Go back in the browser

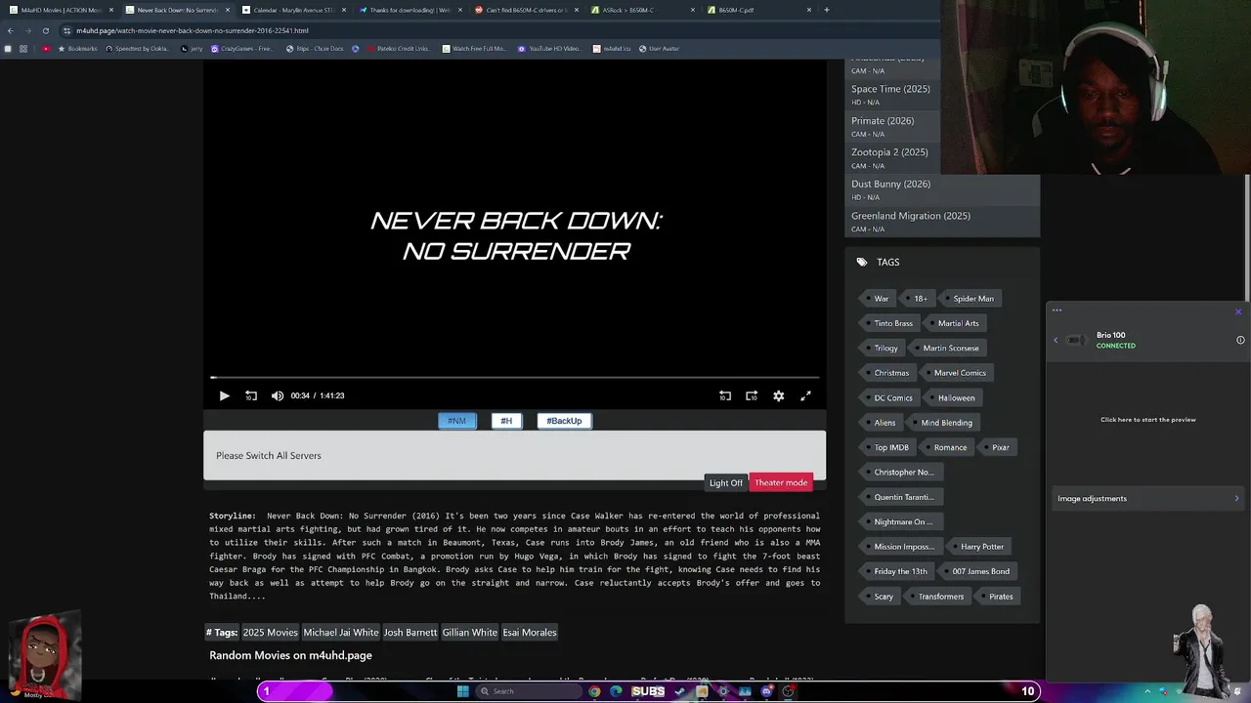[x=10, y=30]
